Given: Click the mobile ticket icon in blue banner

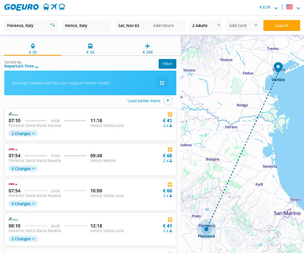Looking at the screenshot, I should [x=162, y=83].
